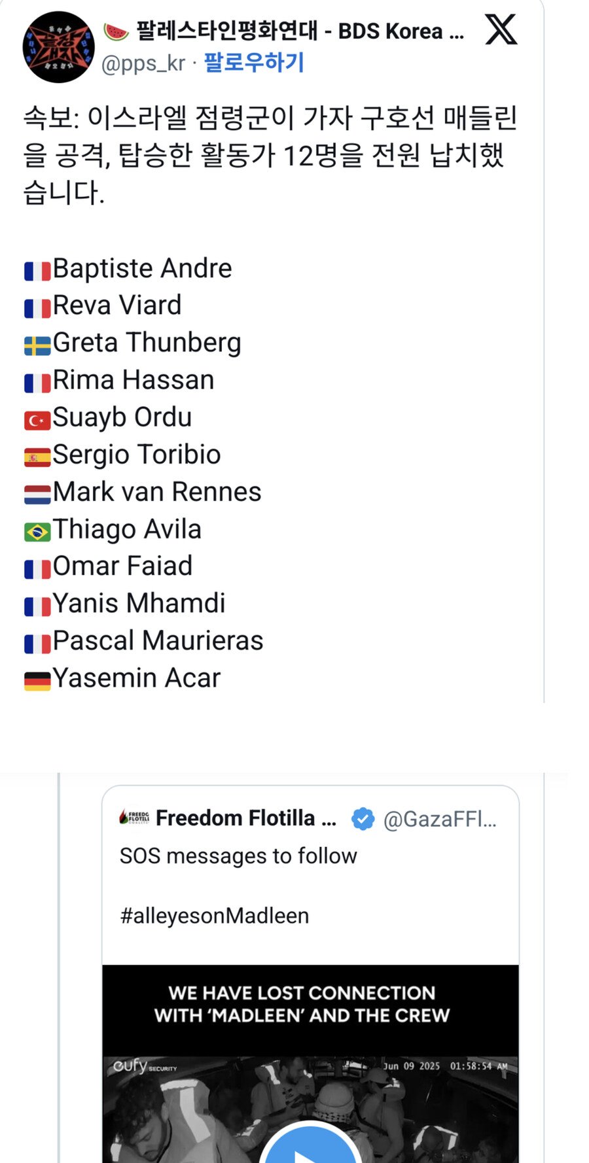Click the Korean breaking news tweet text
The image size is (589, 1163).
pos(270,155)
